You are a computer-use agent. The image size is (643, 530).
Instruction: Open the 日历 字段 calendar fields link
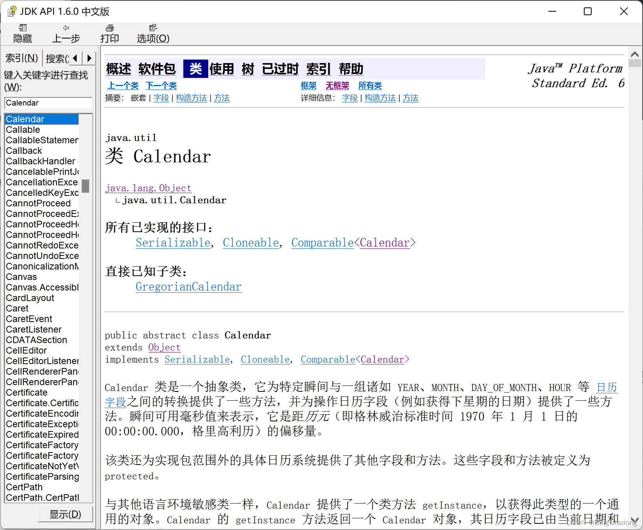pos(607,387)
